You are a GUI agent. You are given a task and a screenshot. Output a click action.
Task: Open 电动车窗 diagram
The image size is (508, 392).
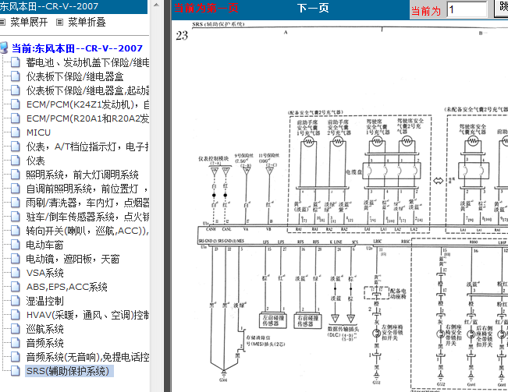pos(44,245)
